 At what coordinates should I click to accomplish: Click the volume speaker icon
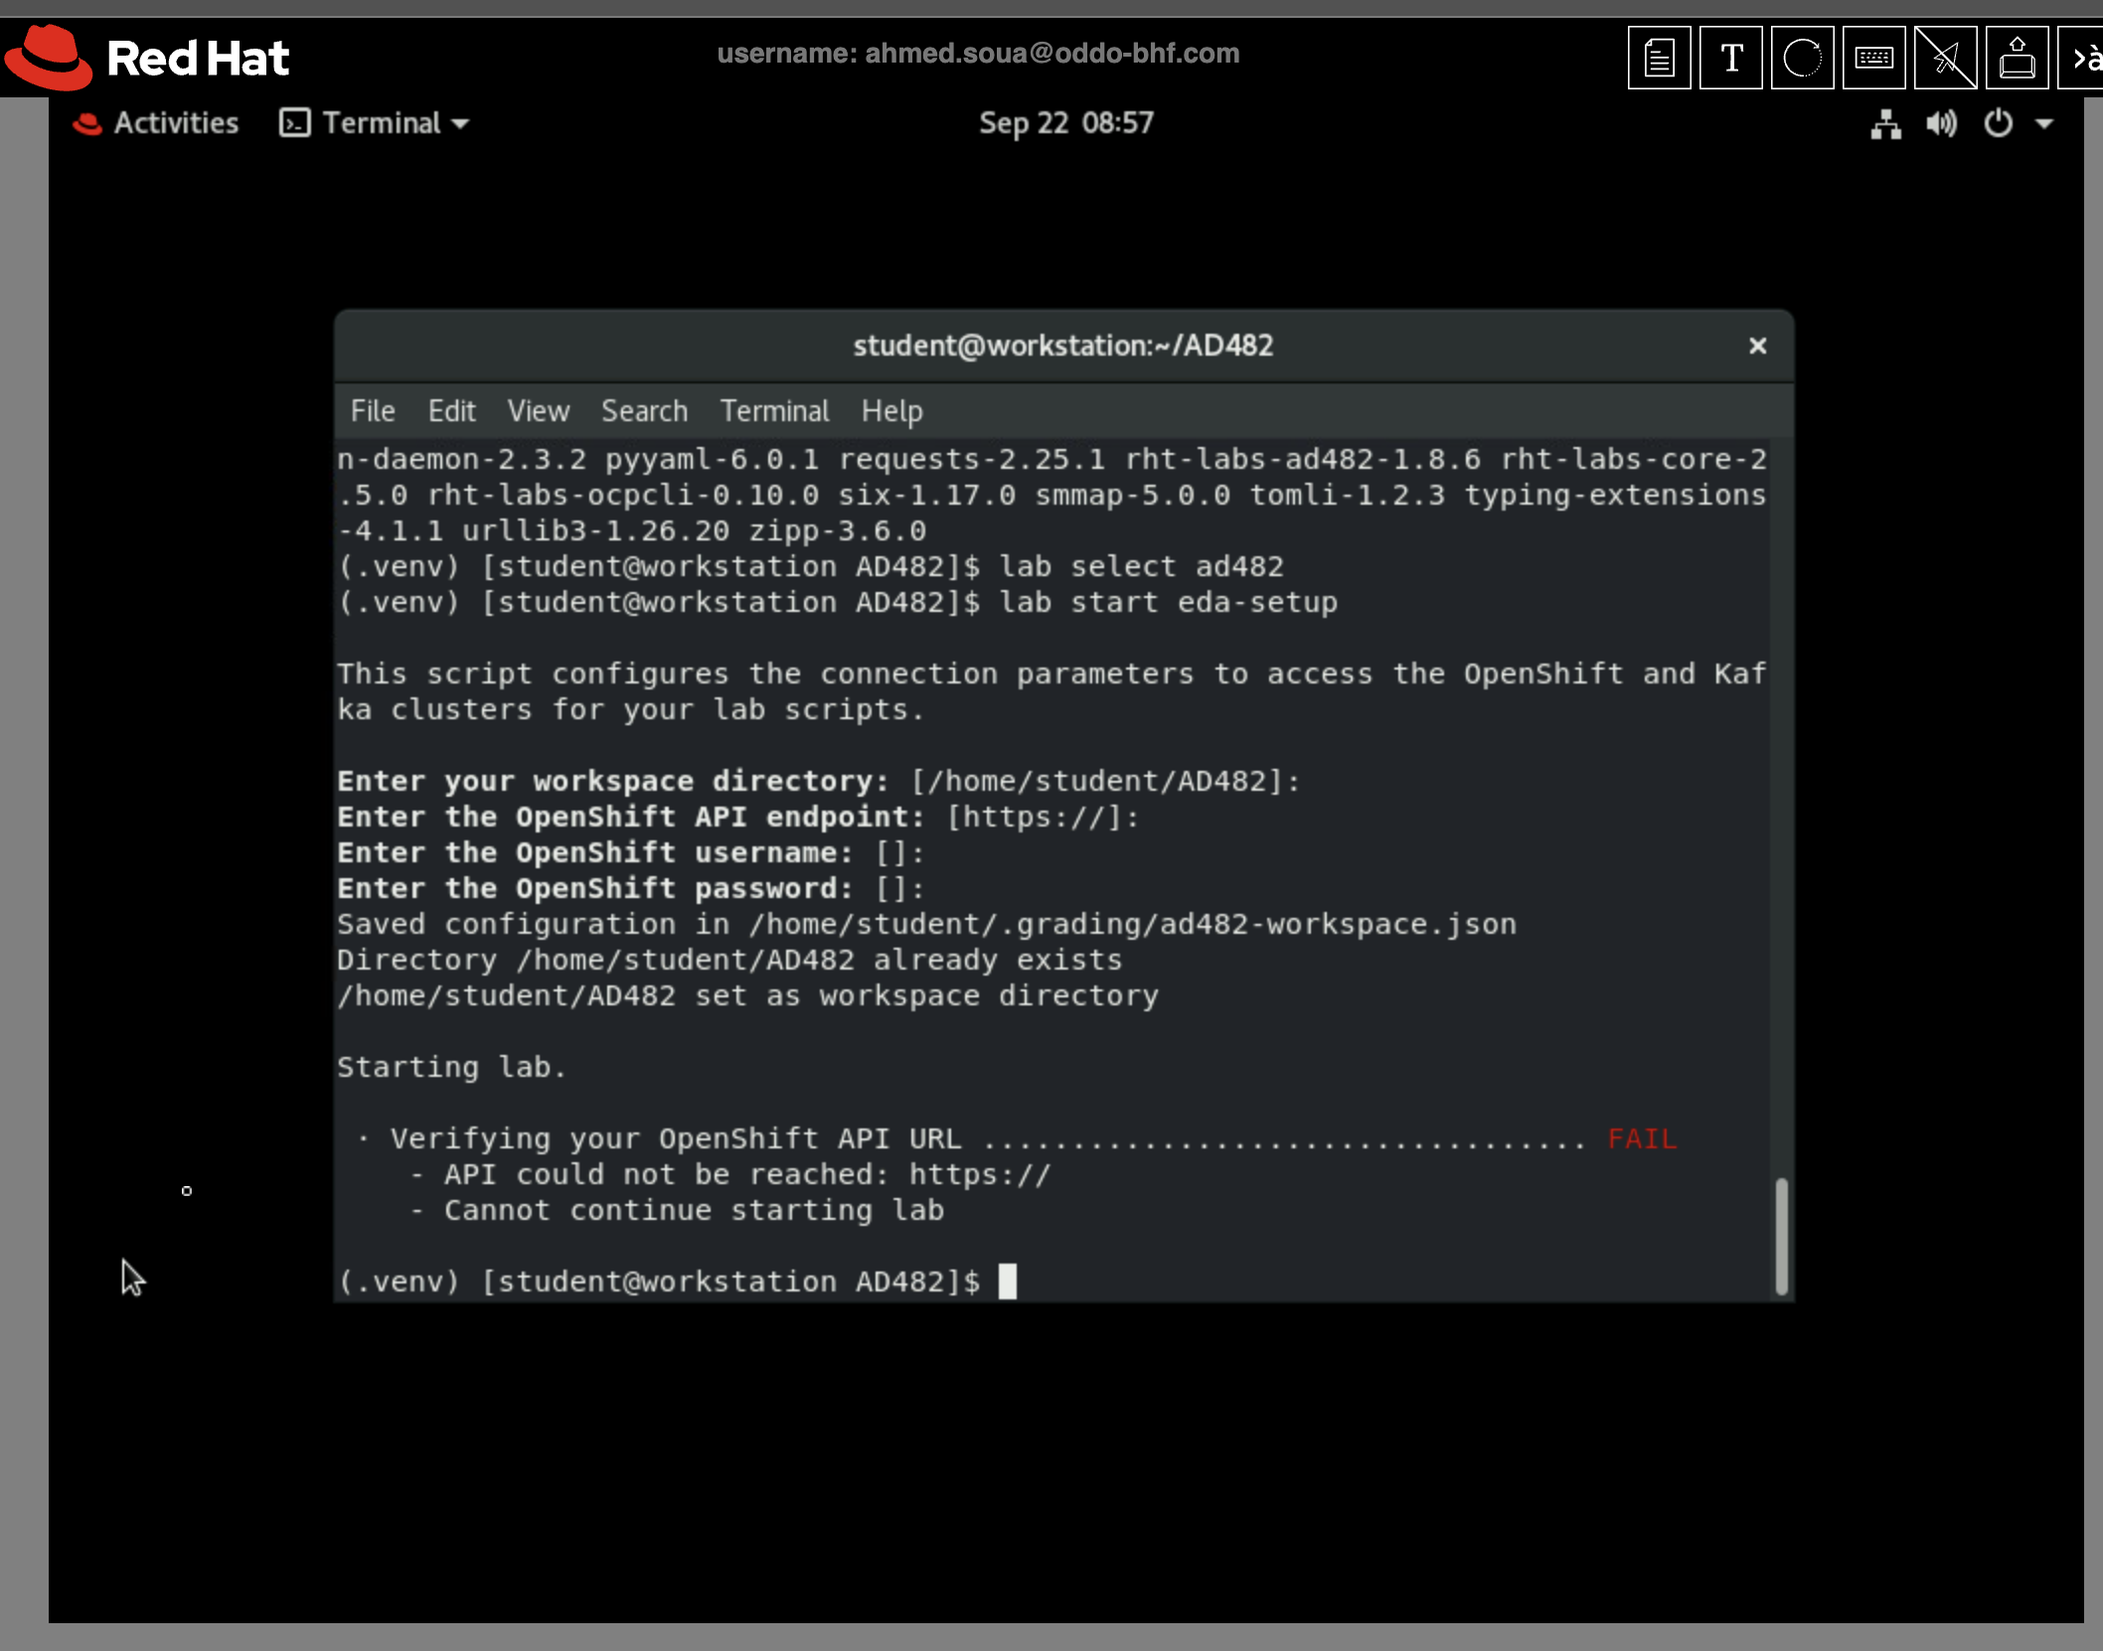click(x=1940, y=124)
